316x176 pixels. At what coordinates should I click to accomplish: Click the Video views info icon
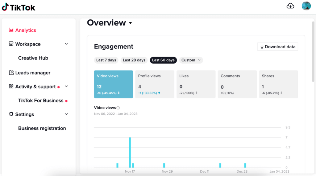(x=118, y=108)
